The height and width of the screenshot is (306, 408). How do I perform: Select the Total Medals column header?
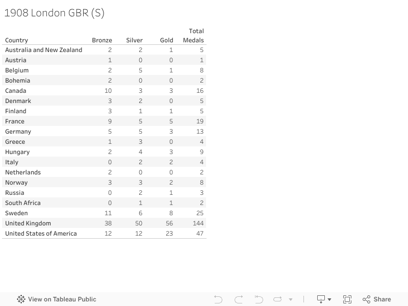click(x=194, y=36)
